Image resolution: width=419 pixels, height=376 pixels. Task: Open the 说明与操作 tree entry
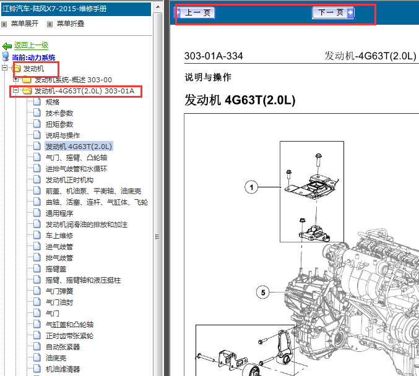click(63, 135)
